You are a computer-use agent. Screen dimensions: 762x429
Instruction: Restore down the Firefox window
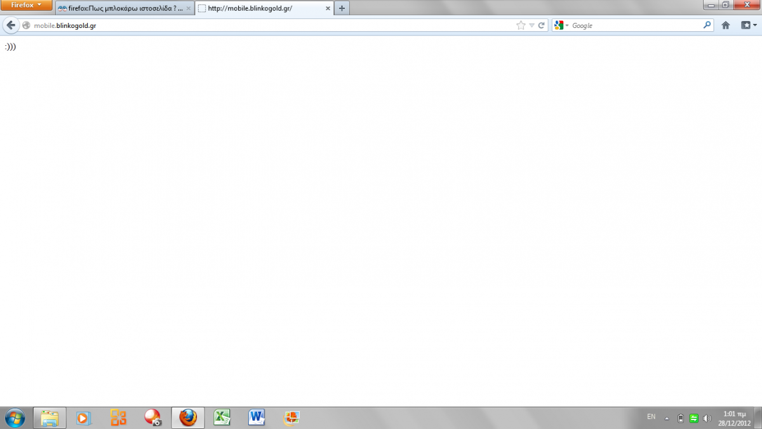[725, 4]
